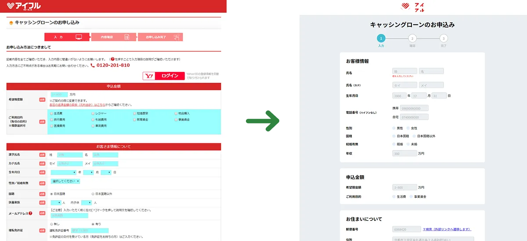This screenshot has height=241, width=527.
Task: Check the 物品購入 checkbox
Action: [x=176, y=113]
